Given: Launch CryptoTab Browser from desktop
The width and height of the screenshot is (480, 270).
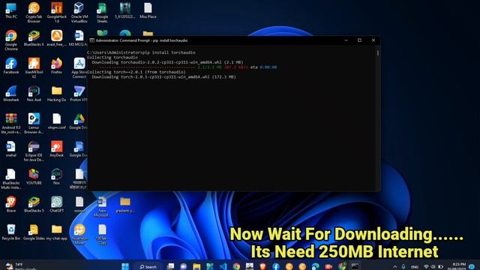Looking at the screenshot, I should [34, 12].
